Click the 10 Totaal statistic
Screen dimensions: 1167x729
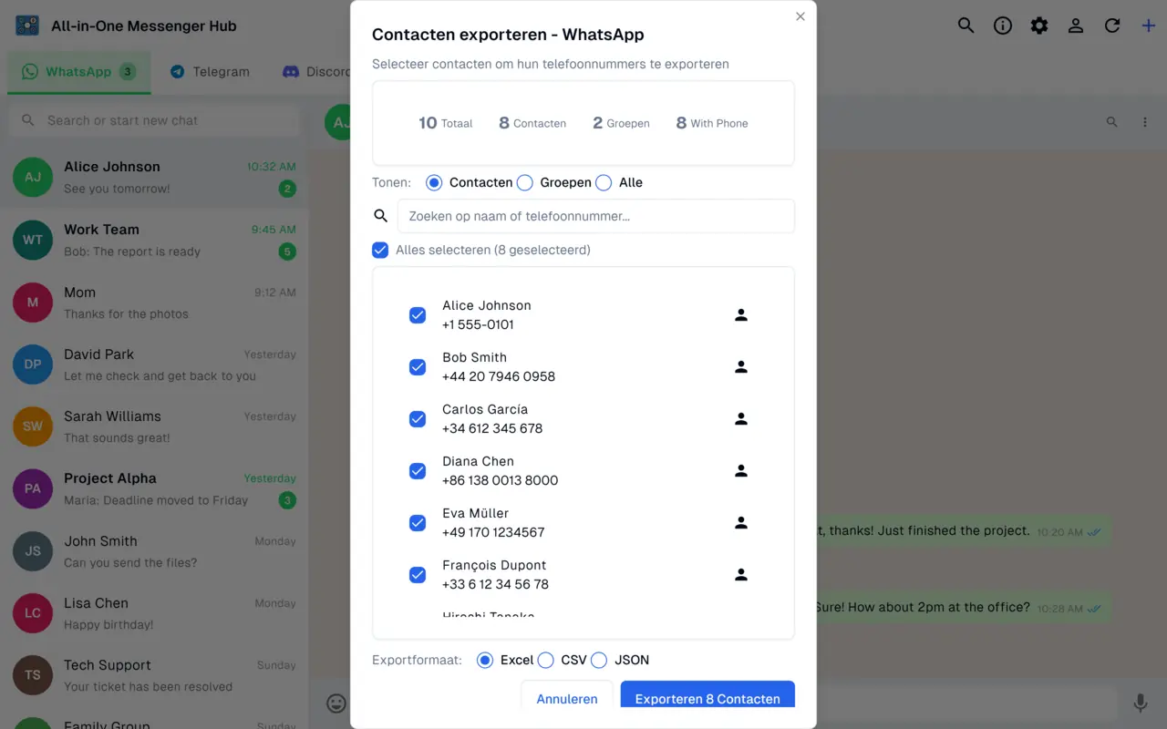(446, 123)
